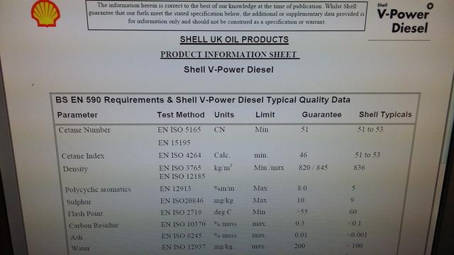Select the Guarantee column header
The width and height of the screenshot is (454, 255).
pos(321,115)
